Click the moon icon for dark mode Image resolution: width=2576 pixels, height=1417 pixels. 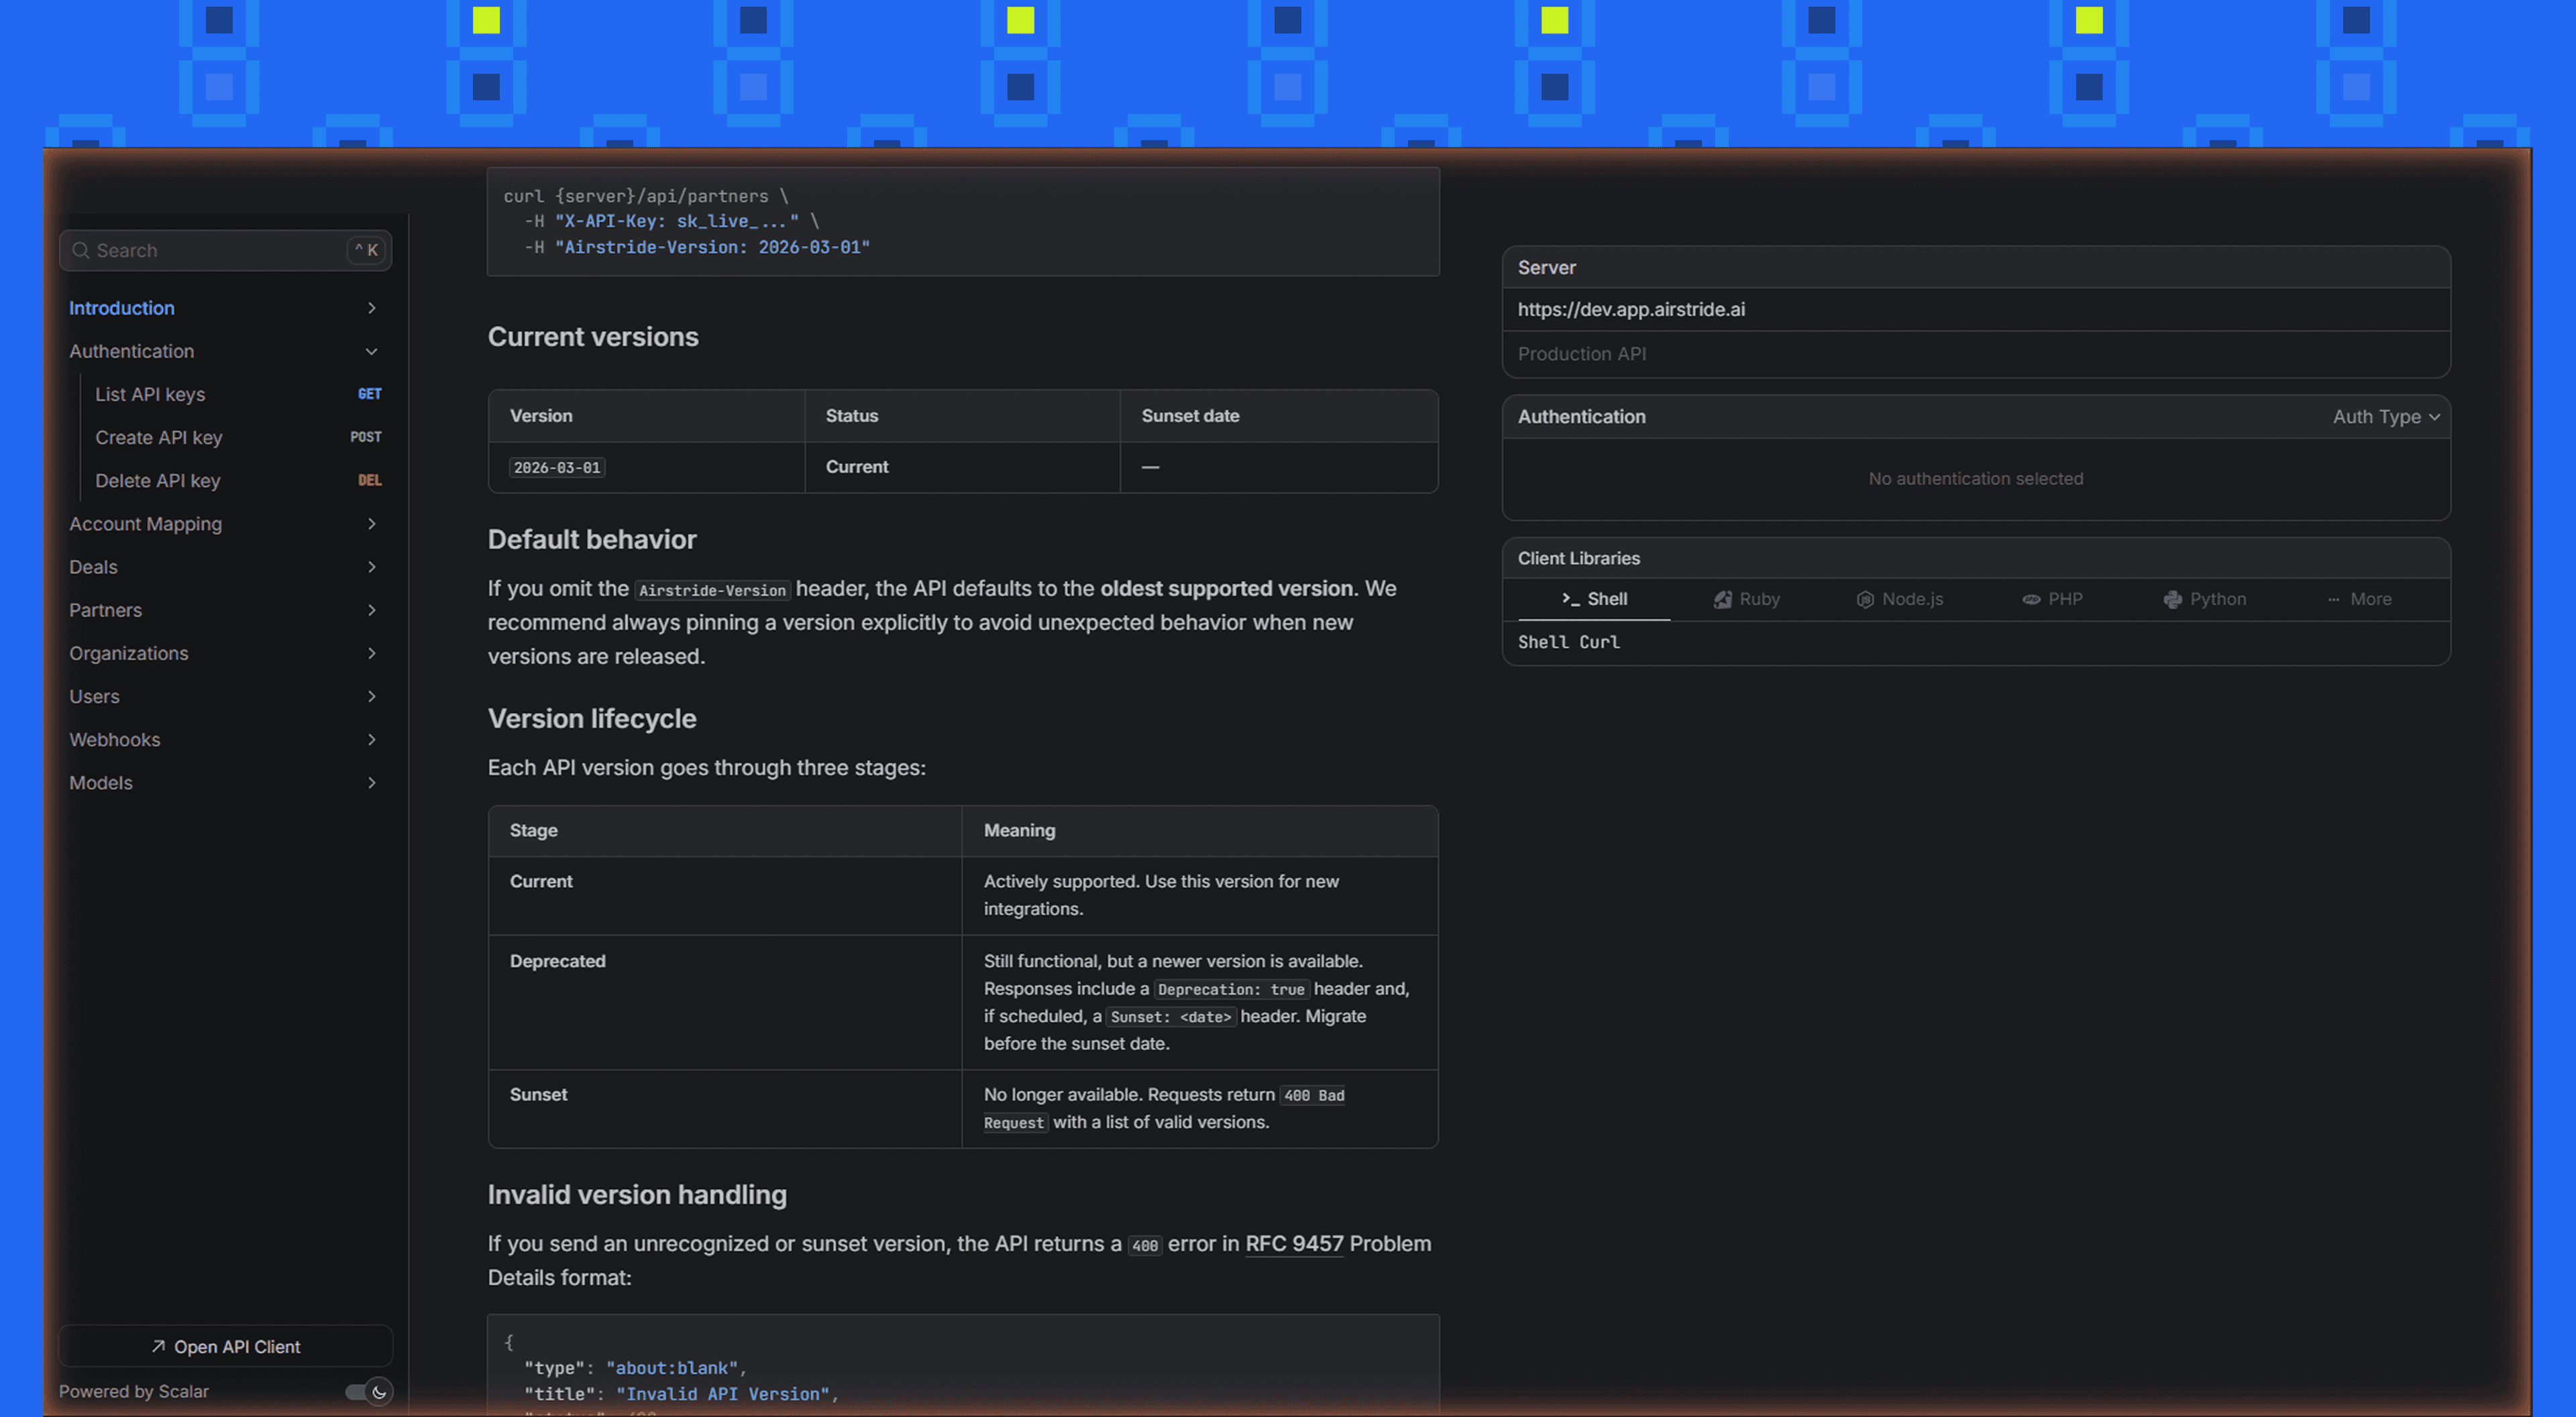pyautogui.click(x=379, y=1391)
